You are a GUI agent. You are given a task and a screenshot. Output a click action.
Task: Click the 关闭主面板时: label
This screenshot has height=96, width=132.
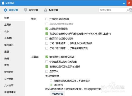click(x=52, y=76)
